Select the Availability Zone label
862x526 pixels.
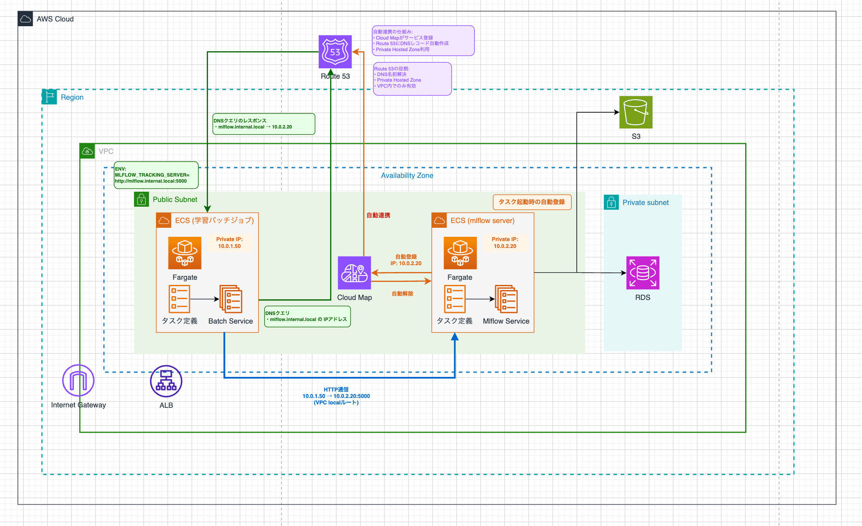[407, 175]
